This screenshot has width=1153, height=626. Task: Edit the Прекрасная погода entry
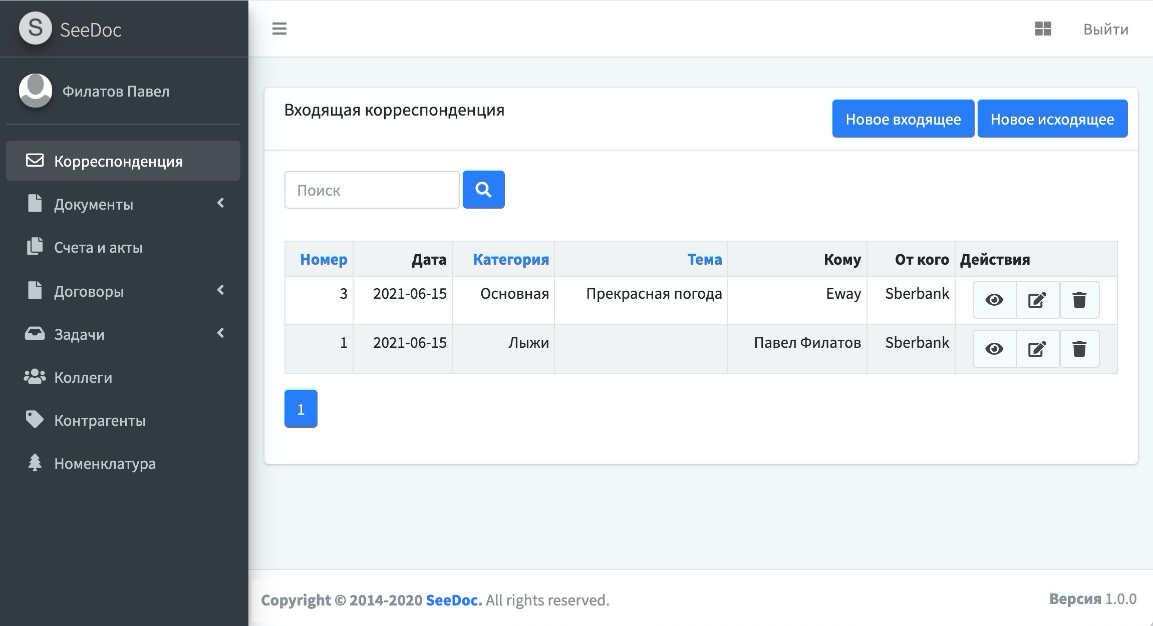(x=1037, y=300)
